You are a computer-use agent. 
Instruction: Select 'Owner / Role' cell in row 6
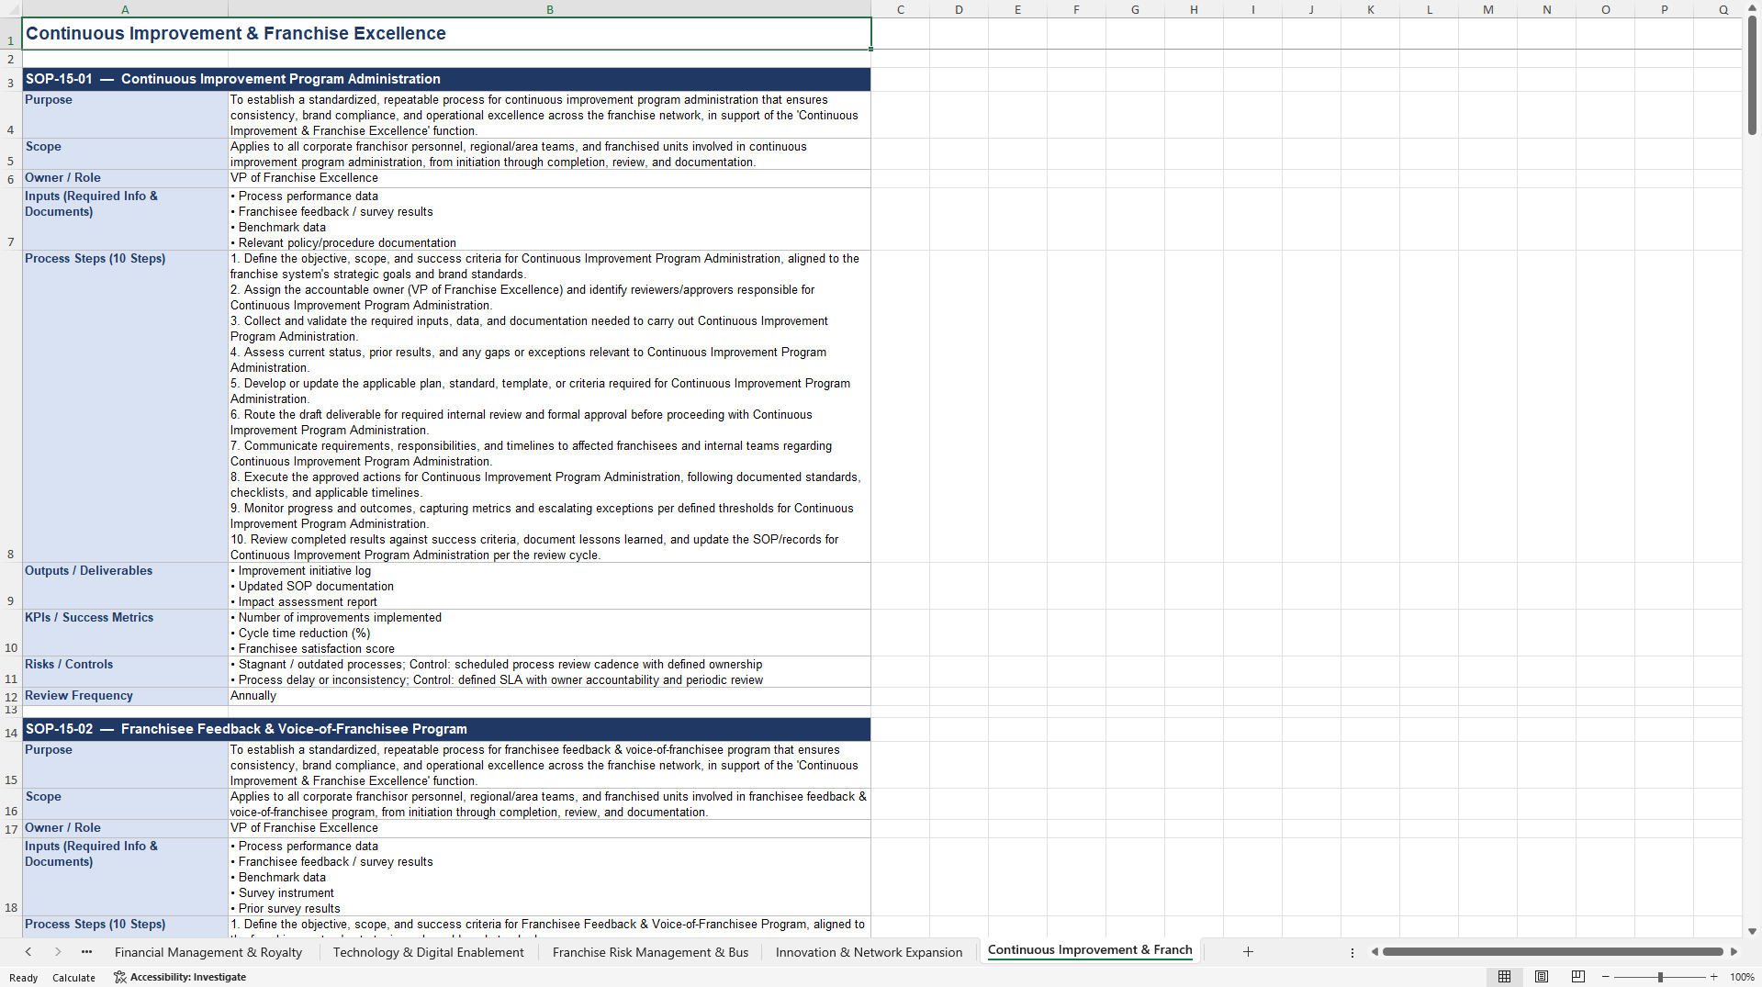pos(125,178)
